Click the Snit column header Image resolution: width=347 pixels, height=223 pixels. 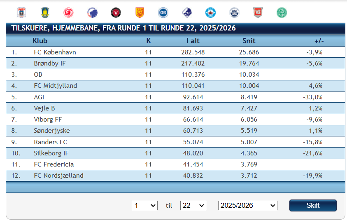tap(249, 41)
